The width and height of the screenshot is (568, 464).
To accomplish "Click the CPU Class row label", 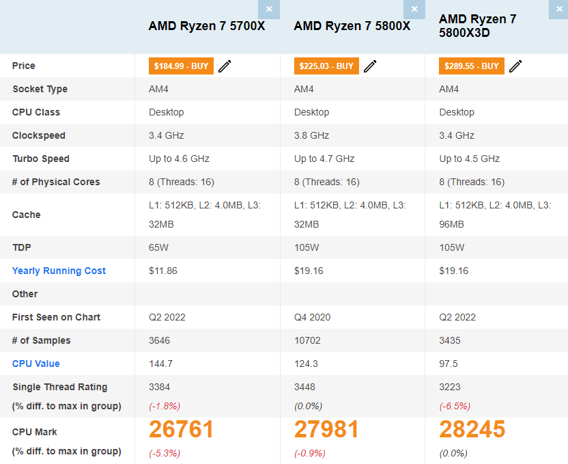I will click(x=36, y=112).
